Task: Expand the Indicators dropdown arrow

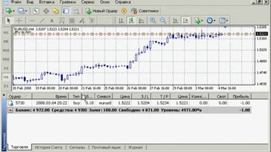Action: pyautogui.click(x=202, y=21)
